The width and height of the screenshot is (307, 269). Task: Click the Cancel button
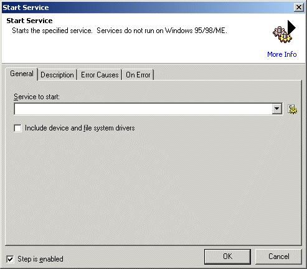pos(278,257)
